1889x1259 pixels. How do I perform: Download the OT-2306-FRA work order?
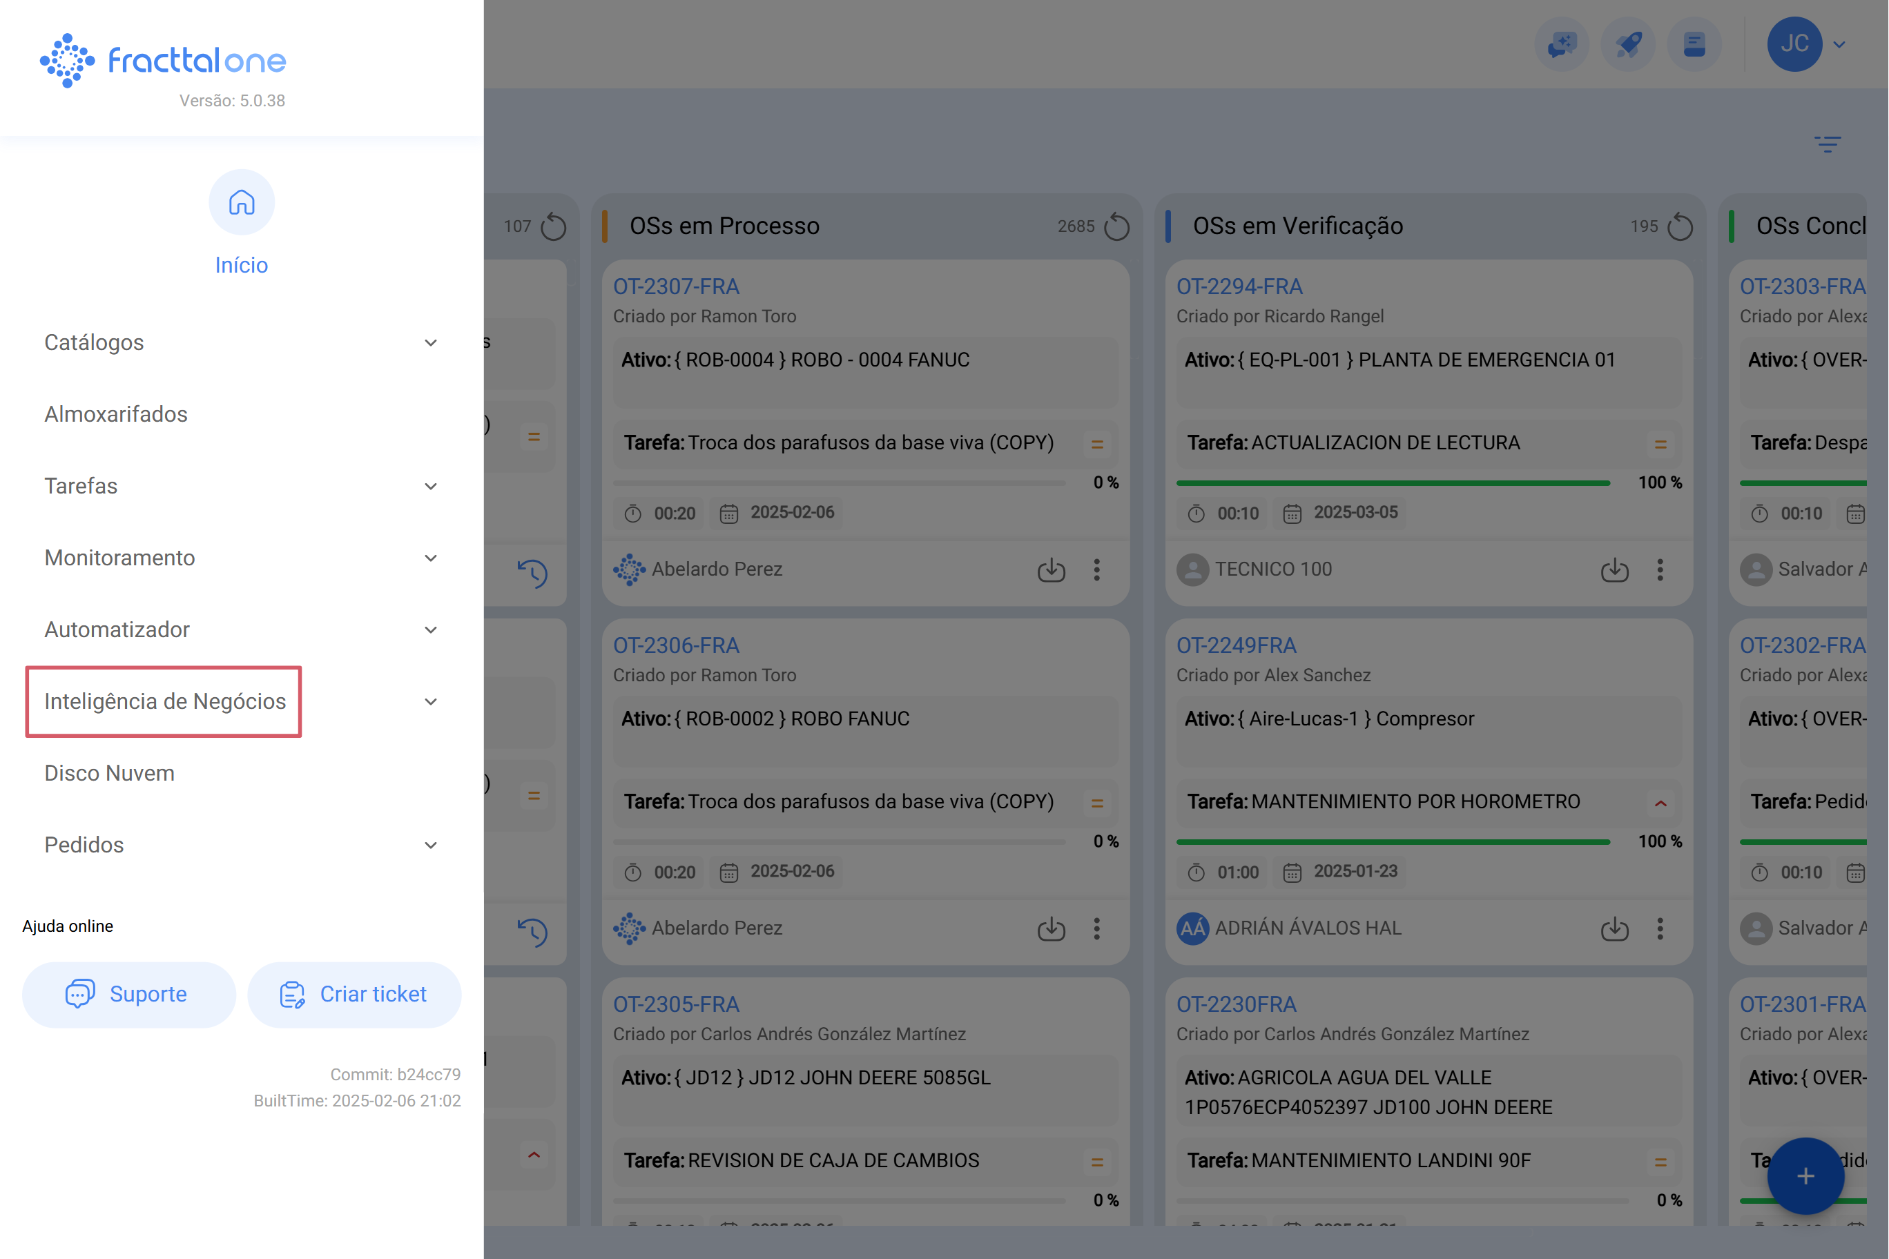click(x=1052, y=928)
